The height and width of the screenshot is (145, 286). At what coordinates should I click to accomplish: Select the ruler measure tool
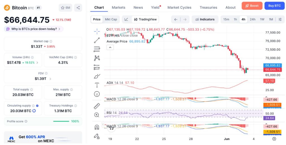(97, 106)
